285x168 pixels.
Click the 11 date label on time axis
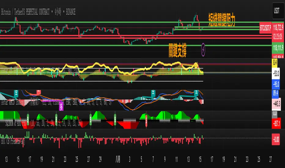pyautogui.click(x=176, y=159)
